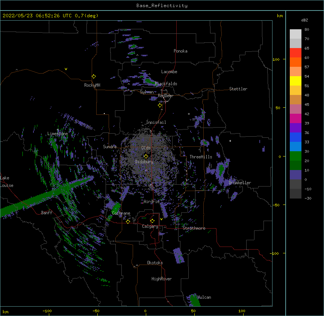
Task: Click the blue 36 dBZ color swatch
Action: [295, 137]
